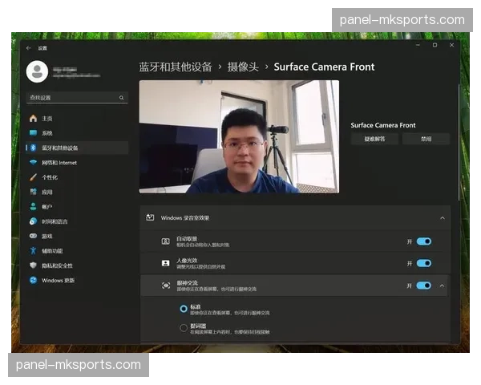481x385 pixels.
Task: Select the 标准 (Standard) eye contact radio option
Action: (184, 308)
